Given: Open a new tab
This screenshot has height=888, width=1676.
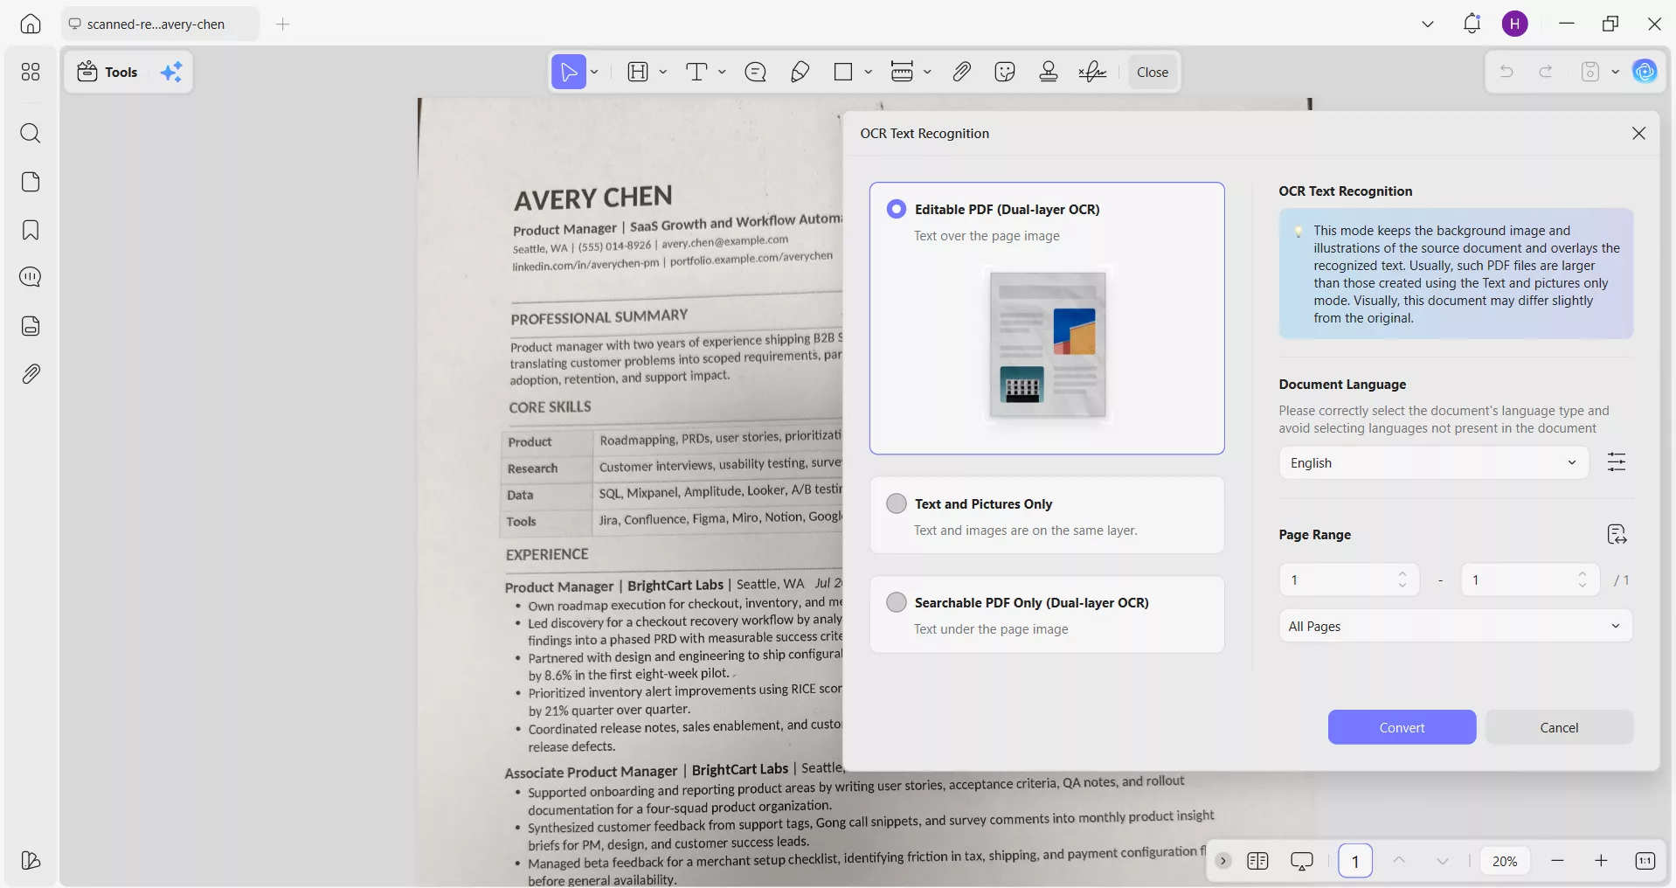Looking at the screenshot, I should 282,24.
